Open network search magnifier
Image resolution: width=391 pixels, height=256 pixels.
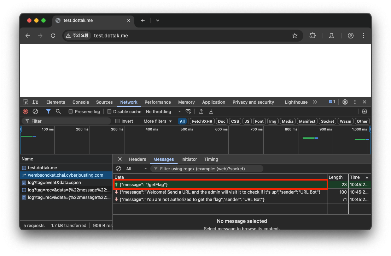click(x=58, y=111)
